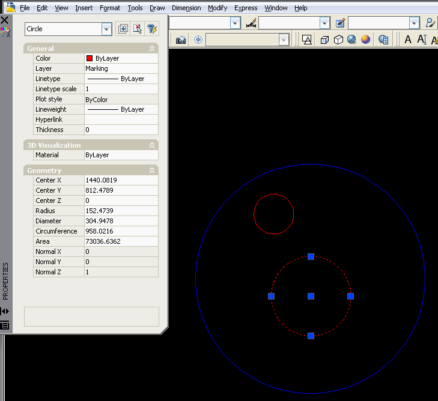The height and width of the screenshot is (401, 438).
Task: Click the AutoCAD application icon
Action: 11,7
